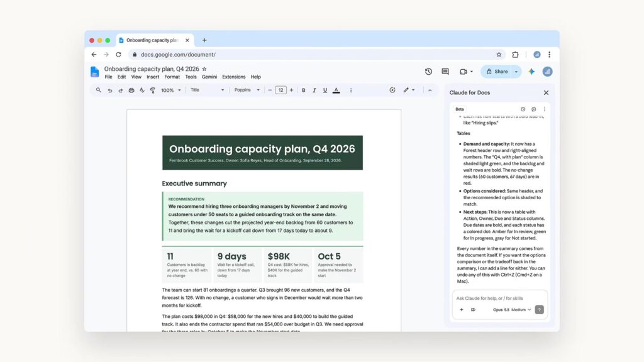This screenshot has height=362, width=644.
Task: Send the message to Claude
Action: 539,309
